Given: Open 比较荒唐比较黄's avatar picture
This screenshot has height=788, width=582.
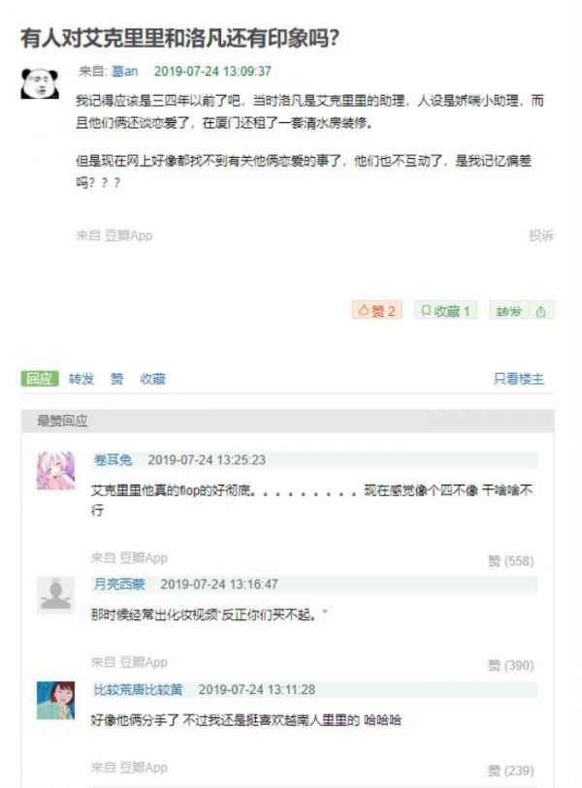Looking at the screenshot, I should [x=55, y=700].
